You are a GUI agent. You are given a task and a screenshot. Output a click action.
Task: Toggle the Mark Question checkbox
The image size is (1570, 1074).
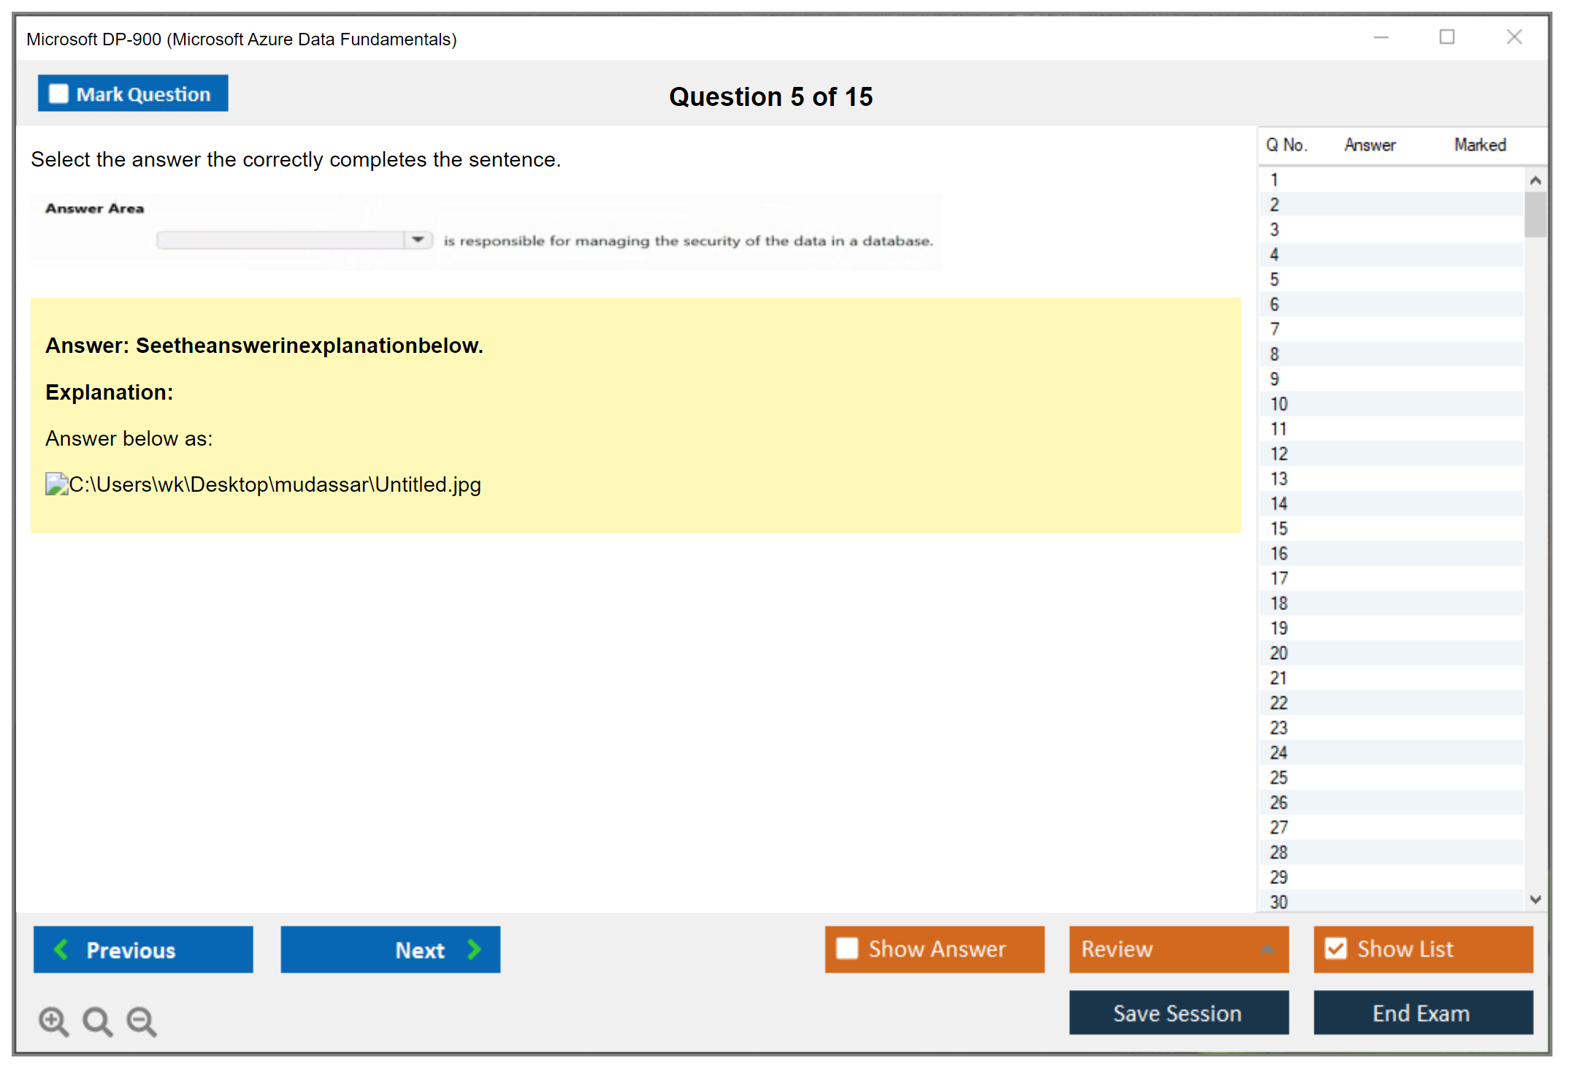tap(58, 94)
